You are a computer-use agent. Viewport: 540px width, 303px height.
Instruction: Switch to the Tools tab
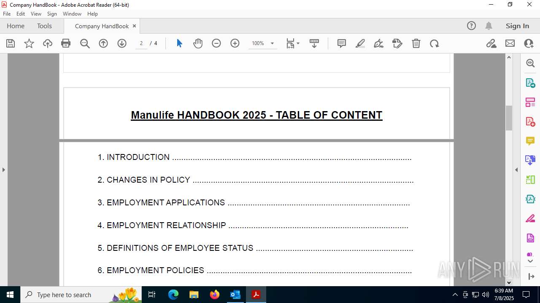point(44,26)
